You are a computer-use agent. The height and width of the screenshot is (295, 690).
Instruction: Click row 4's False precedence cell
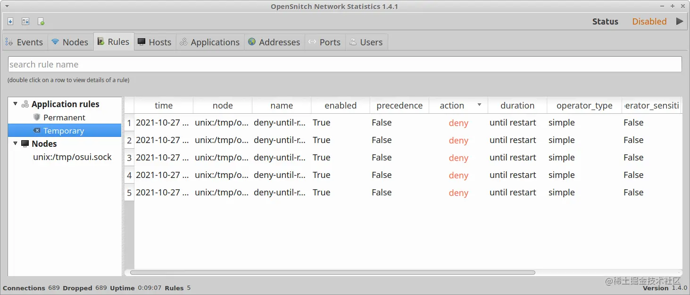click(399, 175)
